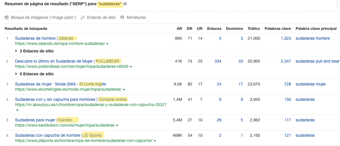The width and height of the screenshot is (340, 146).
Task: Click Zalando's keywords count 1,323
Action: pyautogui.click(x=286, y=39)
